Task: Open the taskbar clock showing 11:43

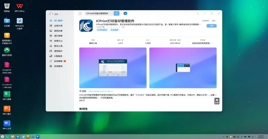Action: pyautogui.click(x=261, y=137)
